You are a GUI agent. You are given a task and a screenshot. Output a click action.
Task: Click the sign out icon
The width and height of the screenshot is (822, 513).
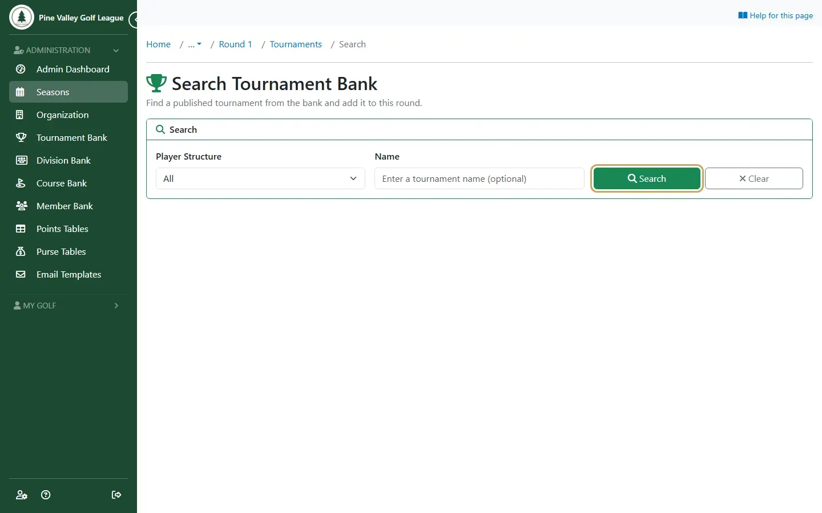click(116, 495)
